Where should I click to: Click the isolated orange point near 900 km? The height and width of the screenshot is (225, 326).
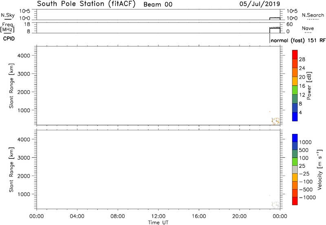point(270,111)
